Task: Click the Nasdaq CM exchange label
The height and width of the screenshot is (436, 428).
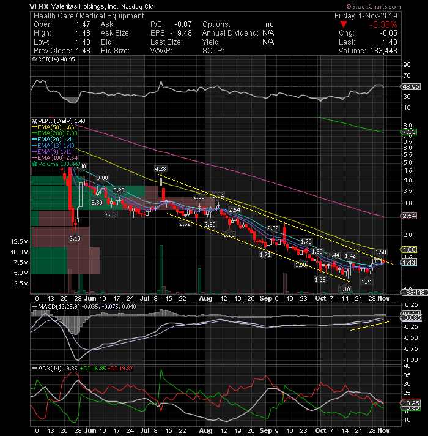Action: (x=138, y=6)
